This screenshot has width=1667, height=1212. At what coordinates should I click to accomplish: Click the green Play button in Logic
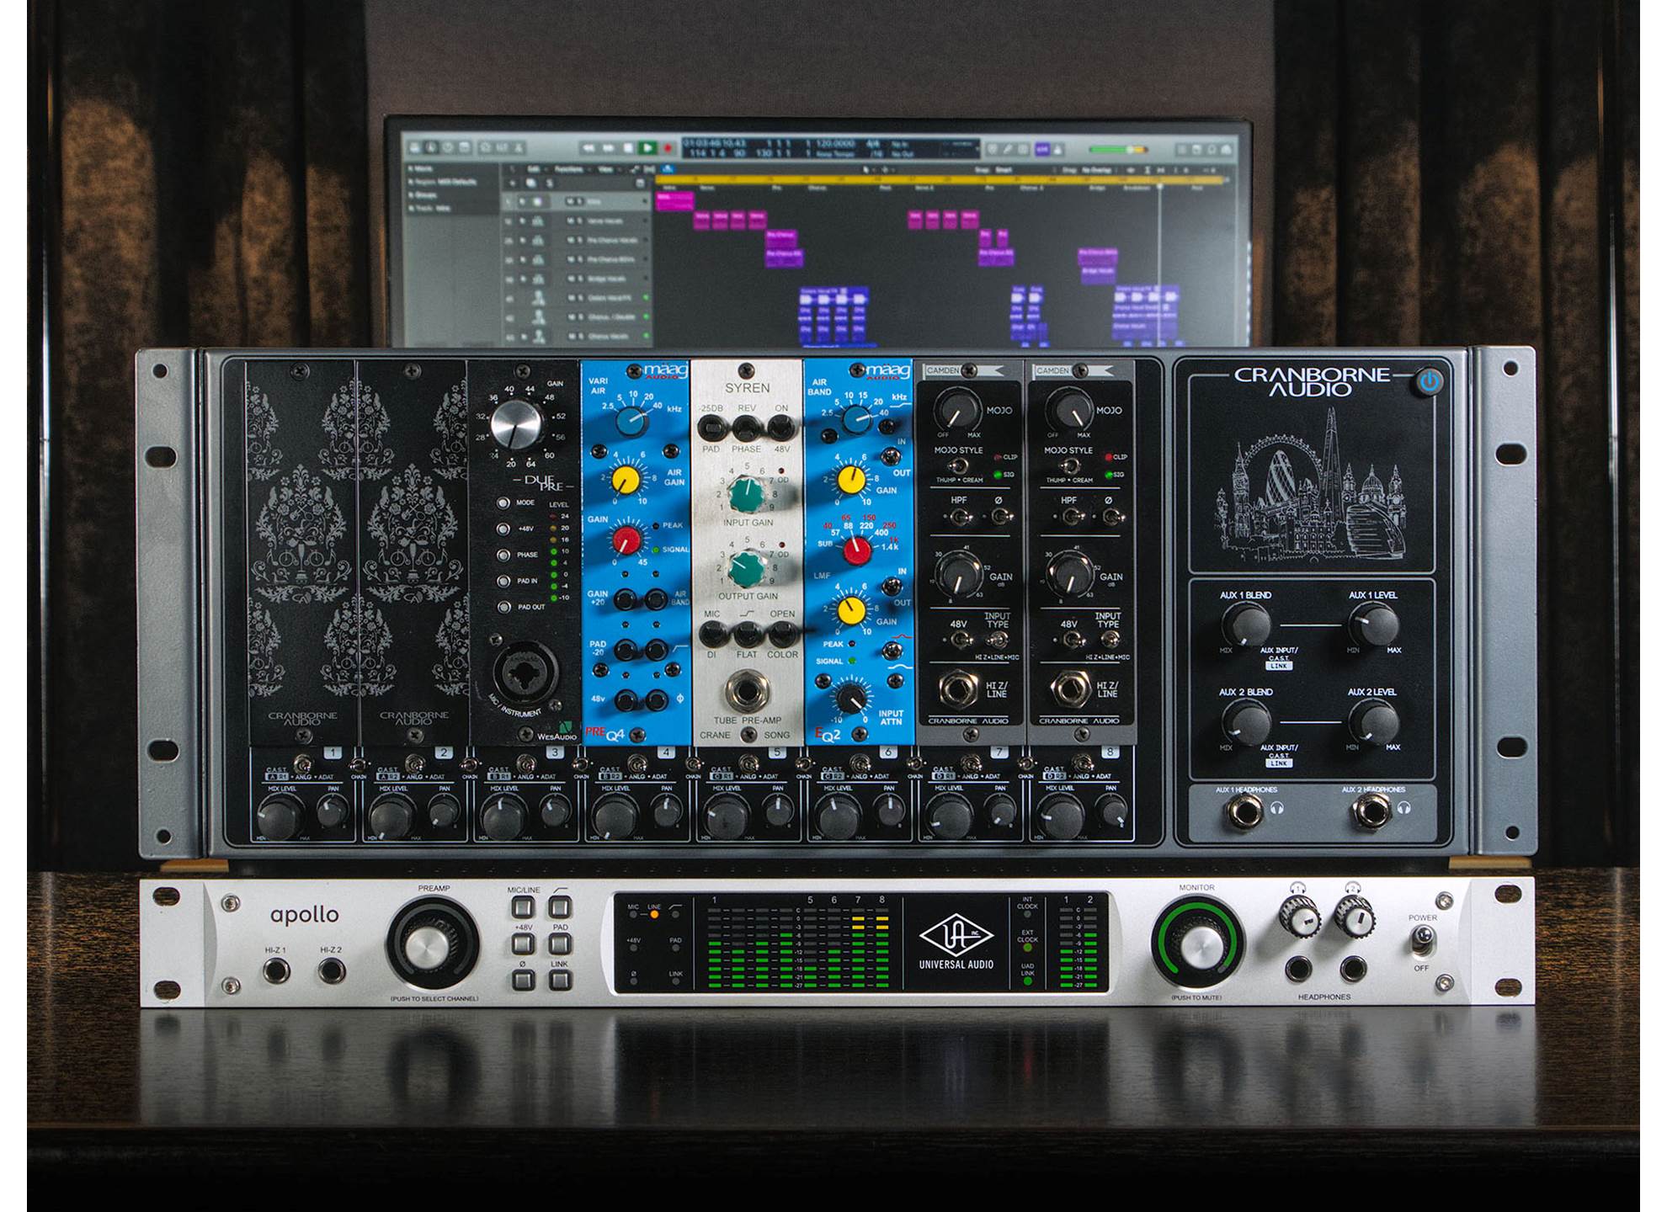[x=647, y=148]
